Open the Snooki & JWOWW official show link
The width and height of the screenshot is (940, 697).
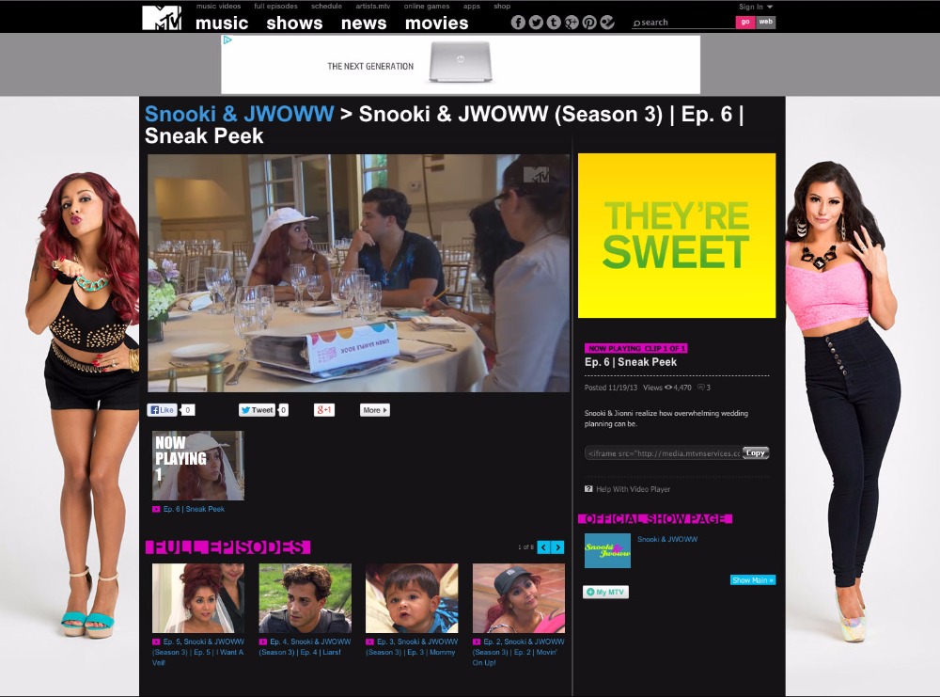point(667,539)
